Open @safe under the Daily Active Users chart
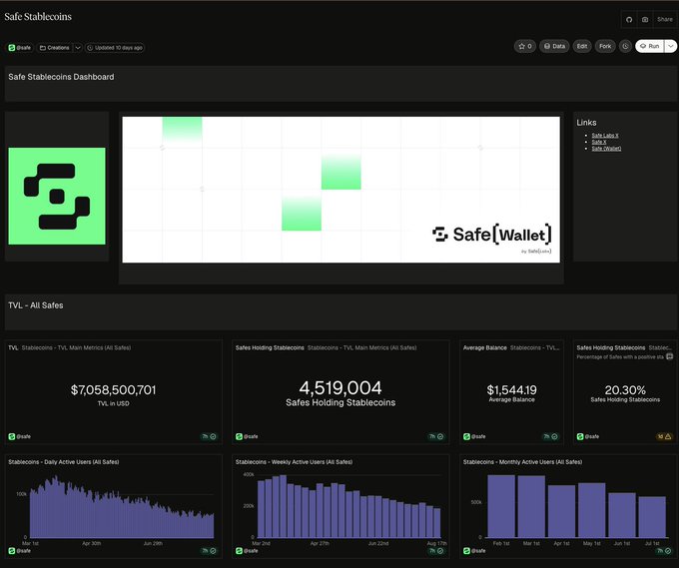This screenshot has height=568, width=679. tap(20, 551)
